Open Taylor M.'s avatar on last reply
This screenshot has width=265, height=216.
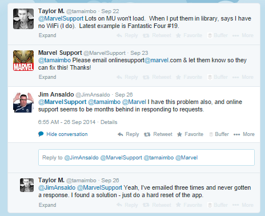(x=27, y=185)
